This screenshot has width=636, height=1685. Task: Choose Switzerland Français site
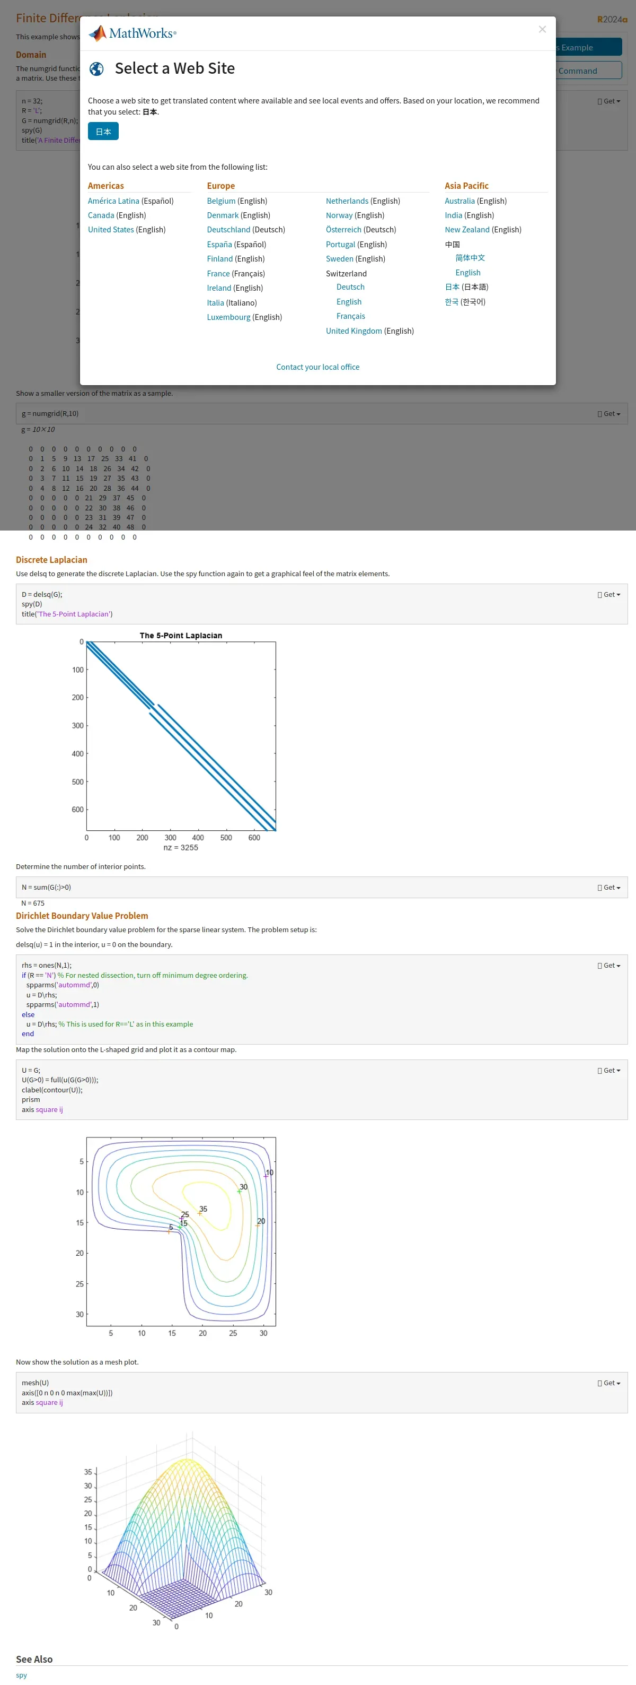pos(351,316)
